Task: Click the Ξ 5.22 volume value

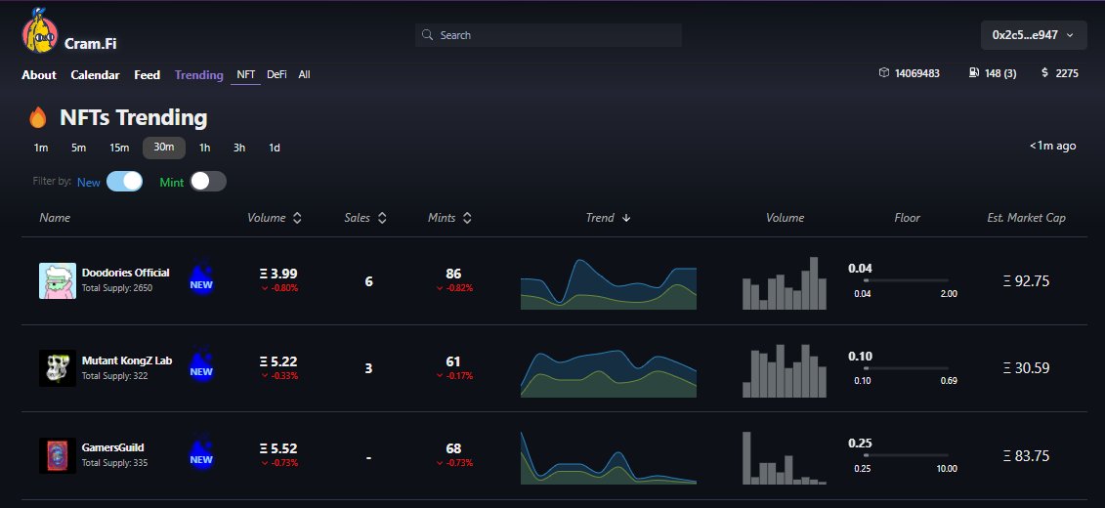Action: tap(278, 361)
